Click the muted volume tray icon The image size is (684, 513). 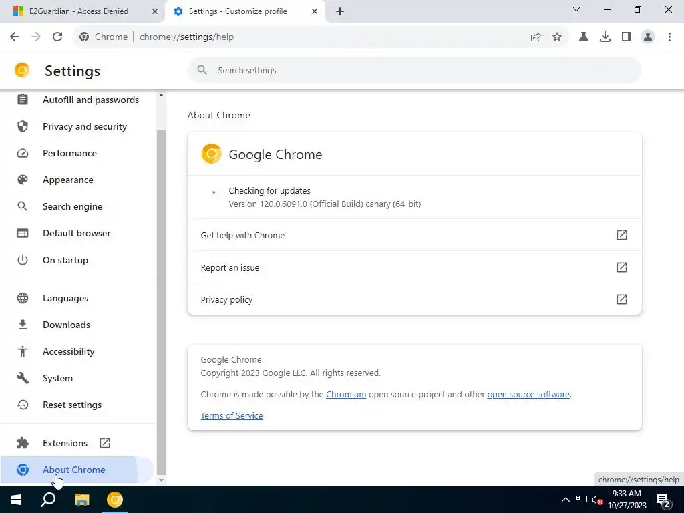tap(598, 500)
